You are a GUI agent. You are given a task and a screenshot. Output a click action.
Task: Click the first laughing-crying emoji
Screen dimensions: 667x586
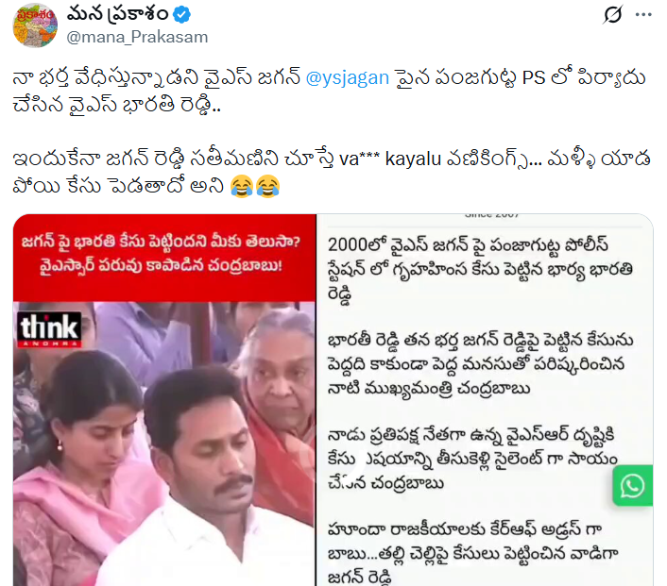242,186
